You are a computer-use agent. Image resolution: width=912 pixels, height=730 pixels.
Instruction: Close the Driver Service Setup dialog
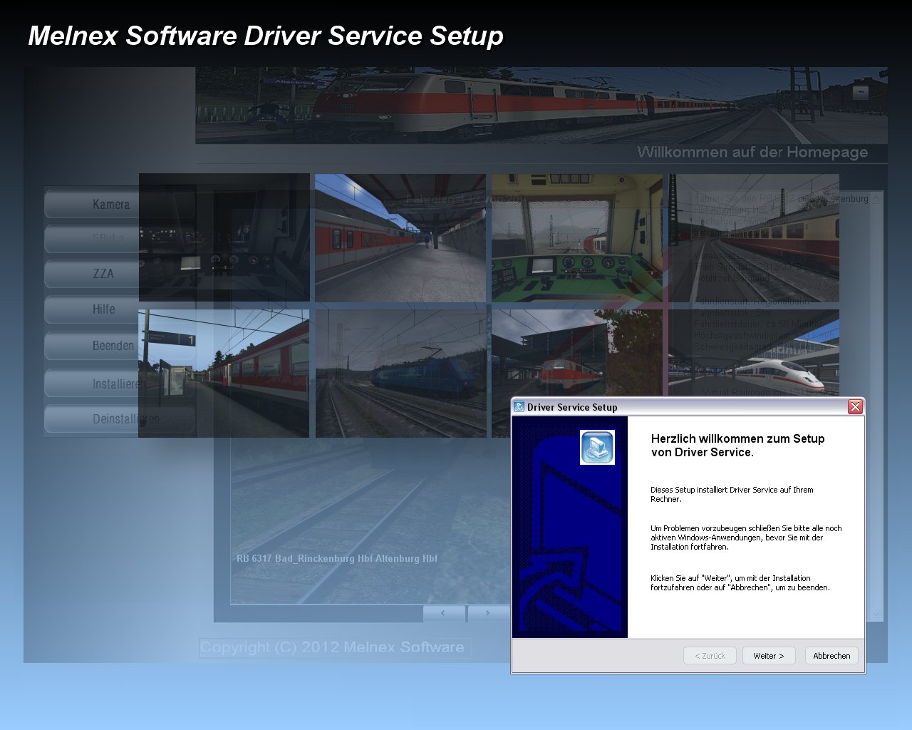point(855,407)
